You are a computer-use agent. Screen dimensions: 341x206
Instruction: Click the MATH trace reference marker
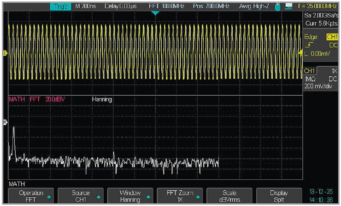click(5, 122)
